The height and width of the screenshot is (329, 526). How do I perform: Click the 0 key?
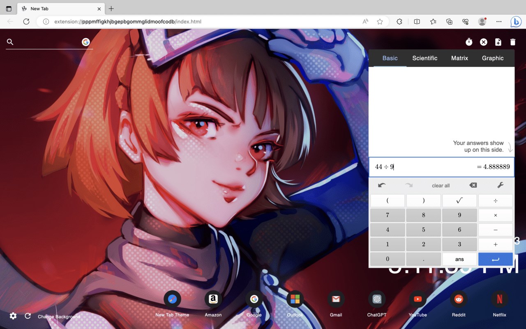click(388, 259)
